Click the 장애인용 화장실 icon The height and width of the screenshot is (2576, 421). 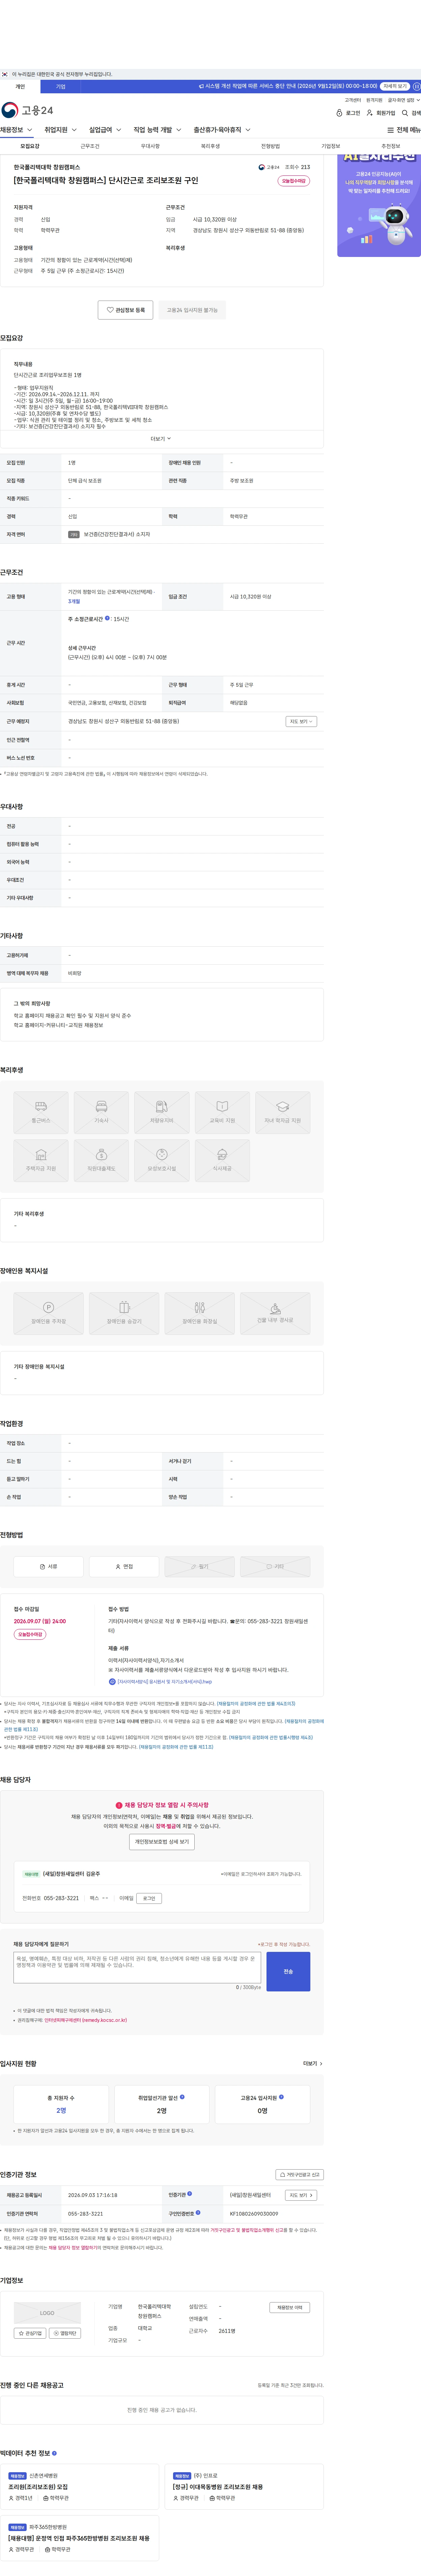click(199, 1313)
